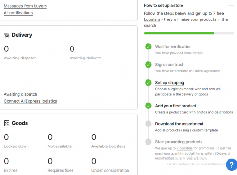The width and height of the screenshot is (237, 175).
Task: Open Messages from buyers link
Action: 25,6
